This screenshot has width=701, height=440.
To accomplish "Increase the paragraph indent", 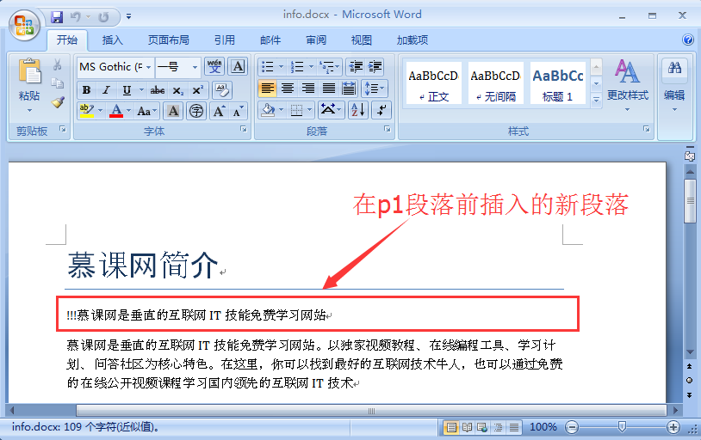I will point(375,67).
